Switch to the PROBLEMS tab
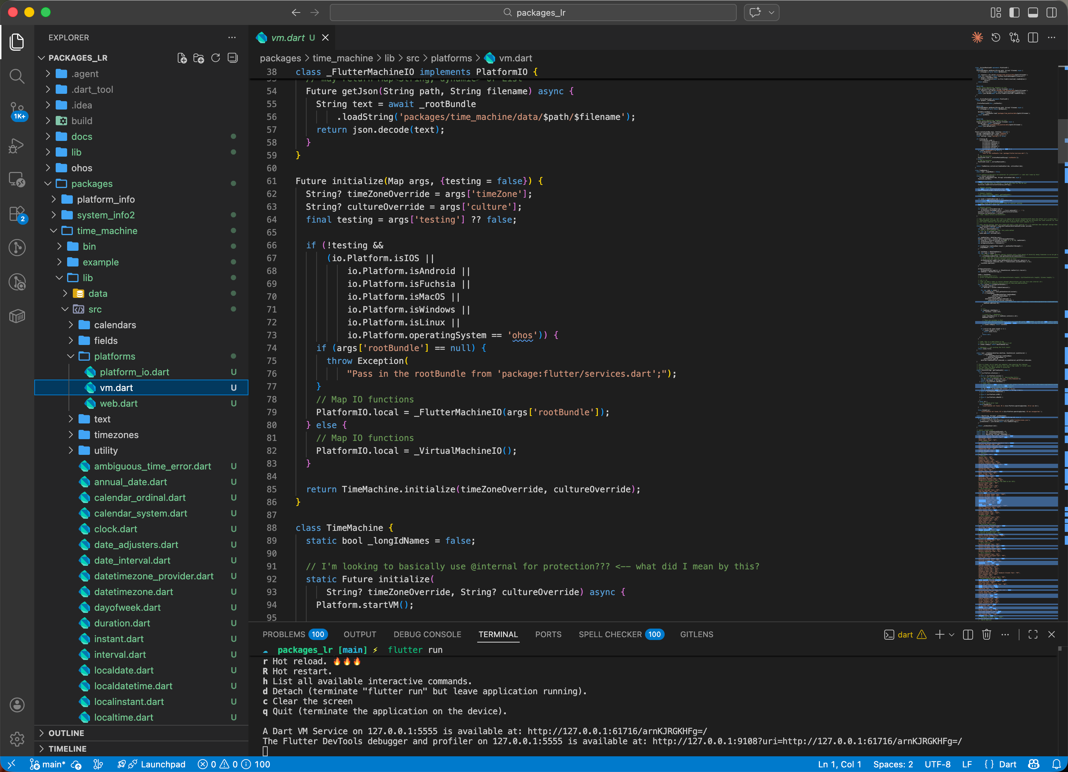This screenshot has width=1068, height=772. click(x=284, y=635)
